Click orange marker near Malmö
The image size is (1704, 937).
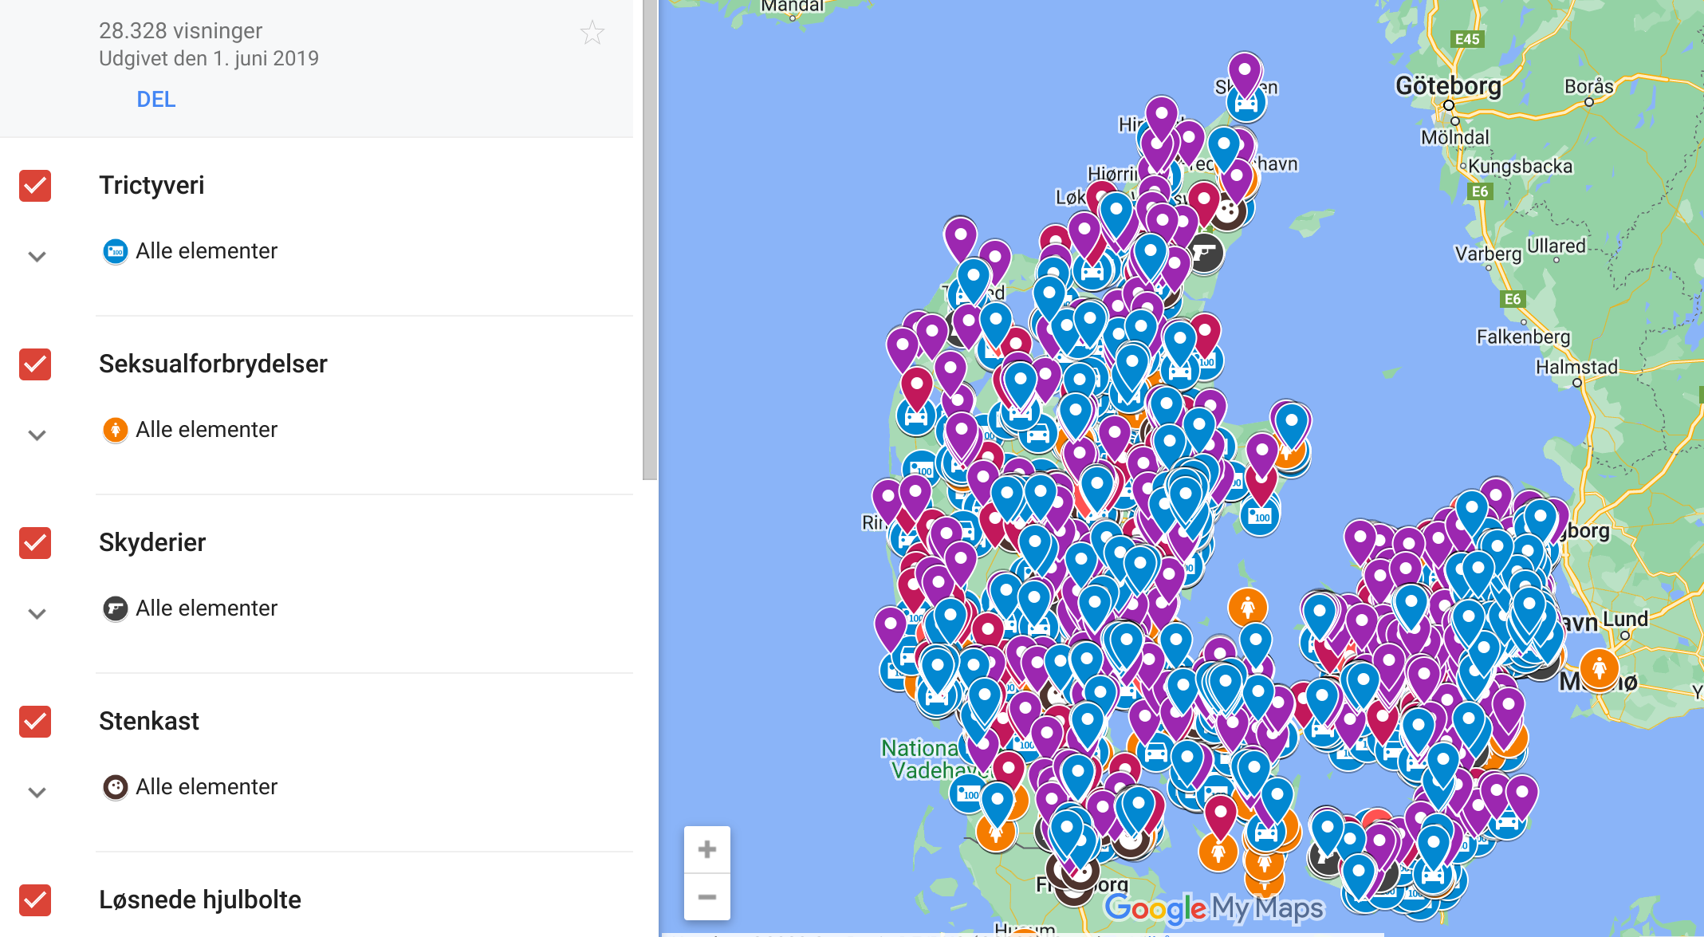[x=1599, y=667]
